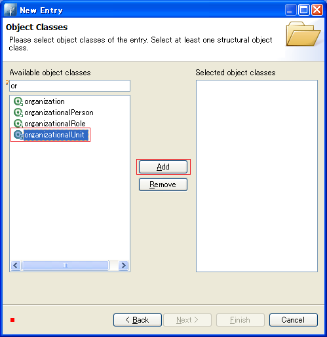The height and width of the screenshot is (337, 327).
Task: Click the right arrow of horizontal scrollbar
Action: pyautogui.click(x=123, y=266)
